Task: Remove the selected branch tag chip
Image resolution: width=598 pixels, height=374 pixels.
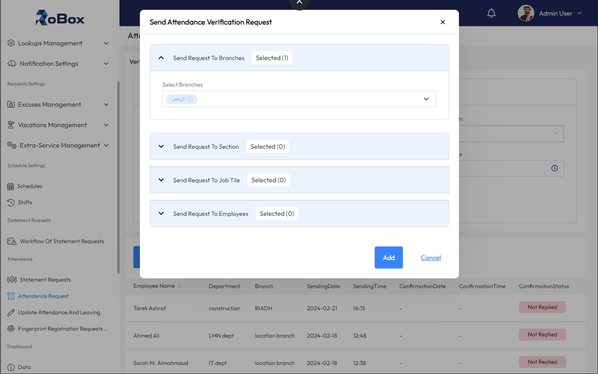Action: click(190, 99)
